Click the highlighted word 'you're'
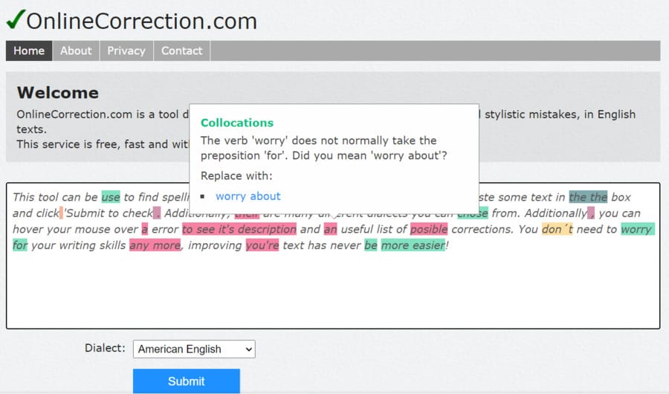 click(x=262, y=245)
